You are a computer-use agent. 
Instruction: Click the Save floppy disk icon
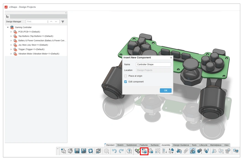pyautogui.click(x=77, y=151)
